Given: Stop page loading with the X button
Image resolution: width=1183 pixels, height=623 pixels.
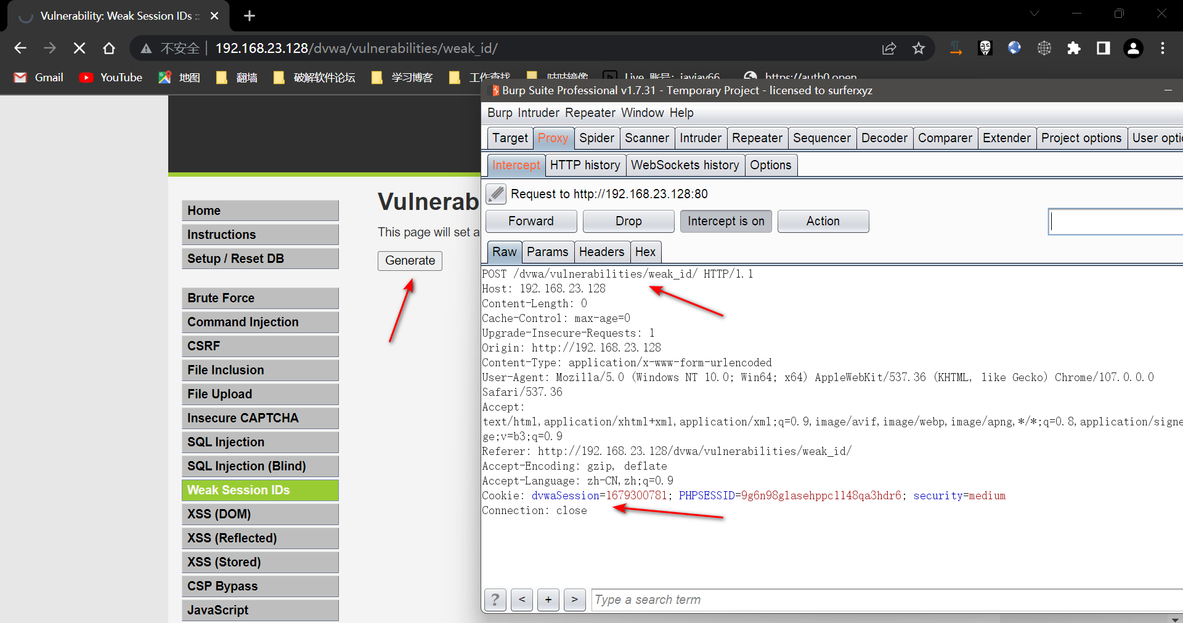Looking at the screenshot, I should pos(79,48).
